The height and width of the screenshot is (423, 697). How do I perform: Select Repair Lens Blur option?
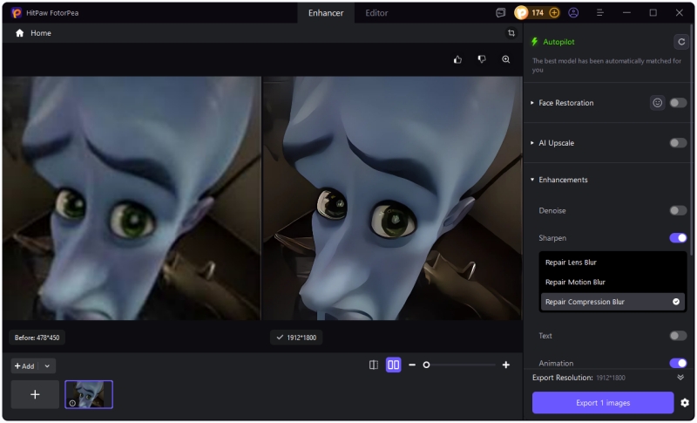(612, 263)
